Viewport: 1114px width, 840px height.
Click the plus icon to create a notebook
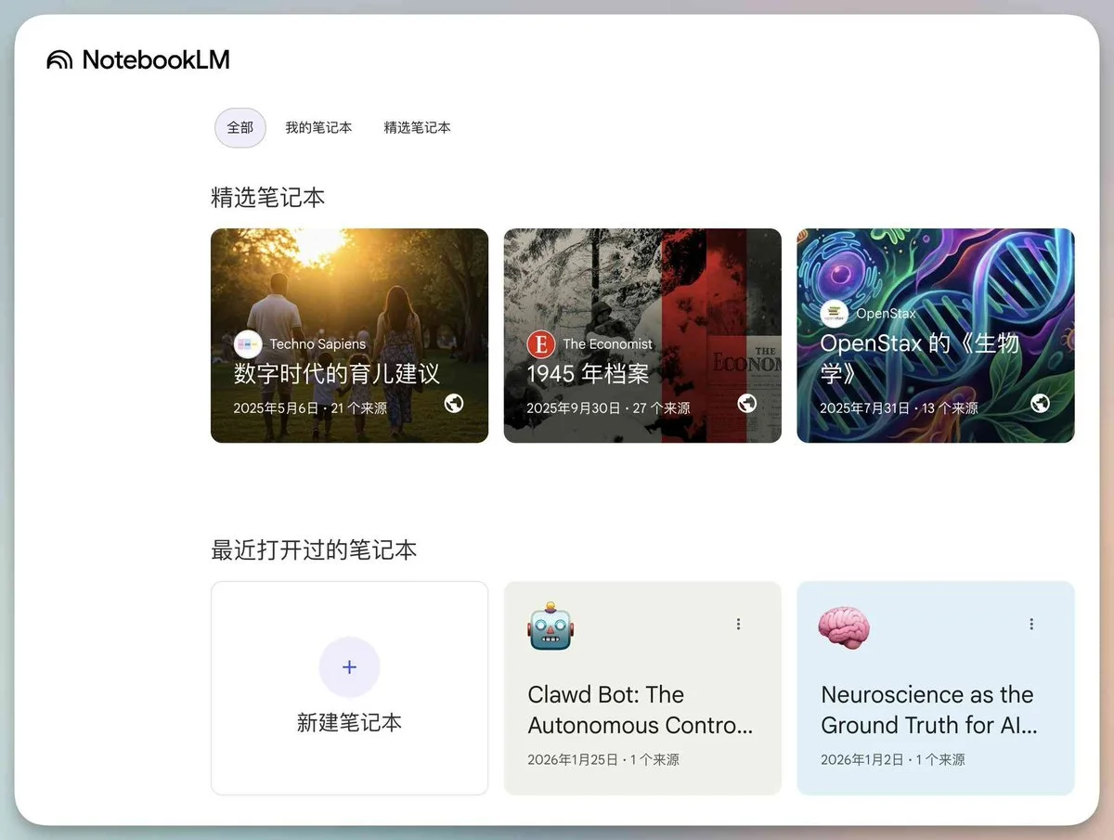tap(349, 666)
